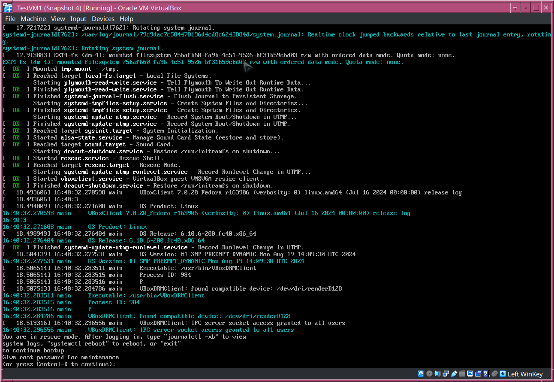The height and width of the screenshot is (382, 554).
Task: Click the CPU virtualization features indicator
Action: pos(487,374)
